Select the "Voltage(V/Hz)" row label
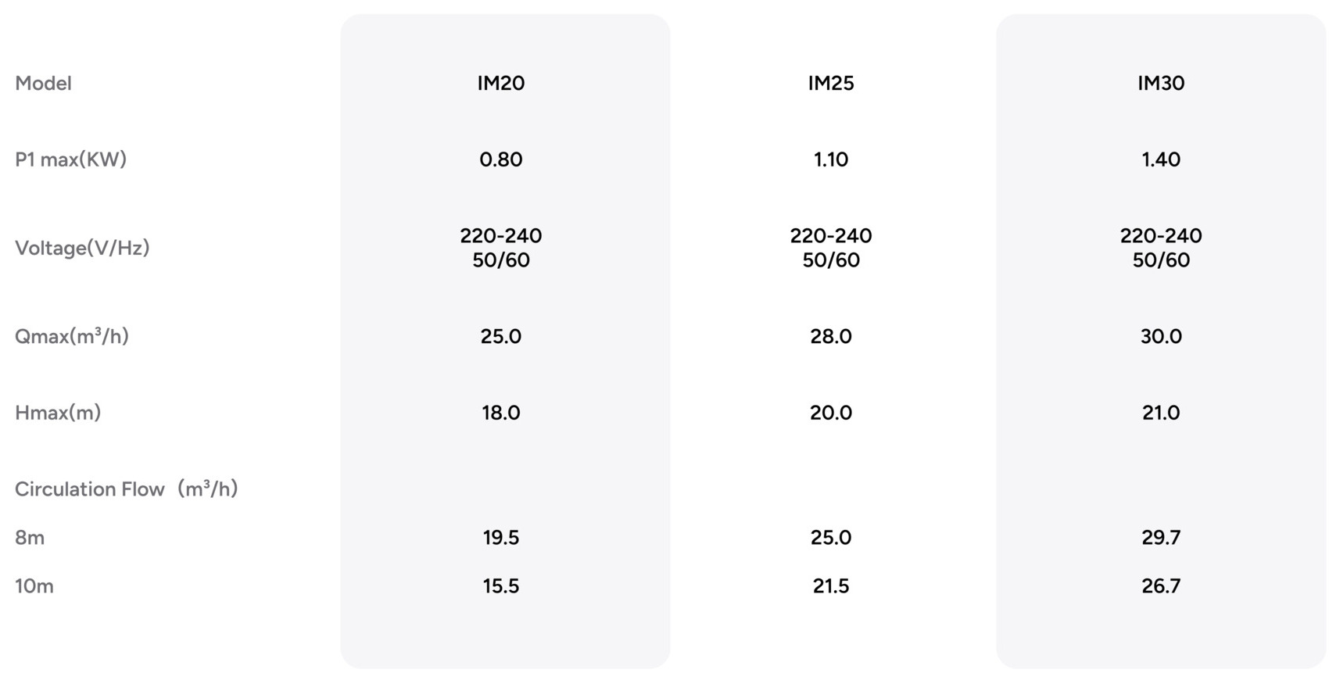Image resolution: width=1329 pixels, height=680 pixels. pyautogui.click(x=82, y=248)
